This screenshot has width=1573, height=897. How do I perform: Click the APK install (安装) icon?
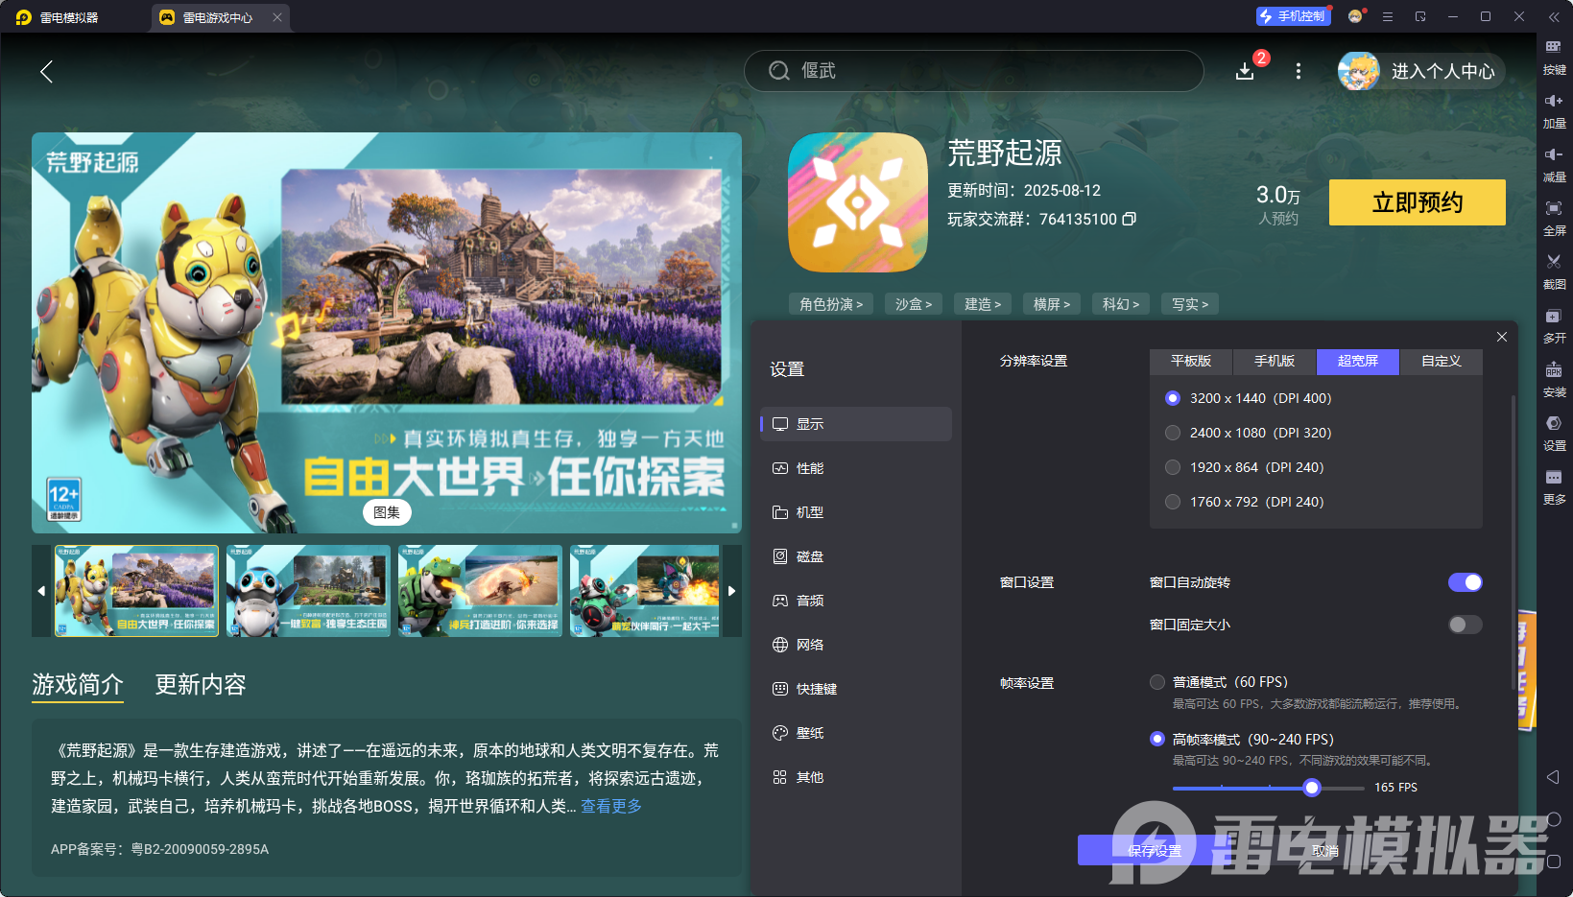pyautogui.click(x=1554, y=370)
